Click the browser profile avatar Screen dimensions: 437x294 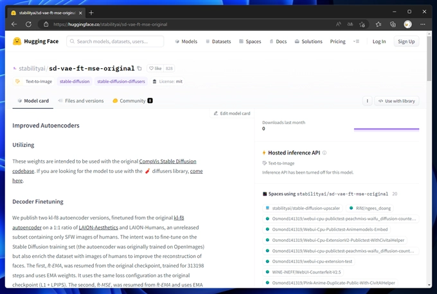point(407,24)
